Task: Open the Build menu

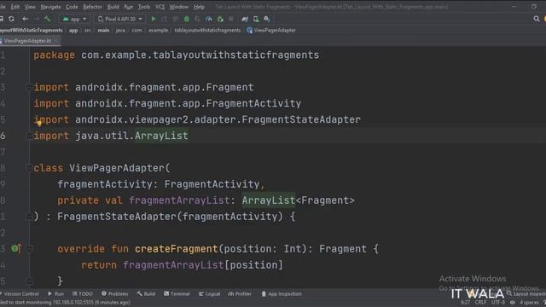Action: (113, 7)
